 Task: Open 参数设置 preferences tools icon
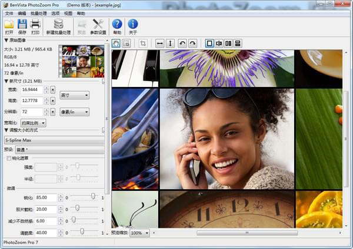coord(98,25)
